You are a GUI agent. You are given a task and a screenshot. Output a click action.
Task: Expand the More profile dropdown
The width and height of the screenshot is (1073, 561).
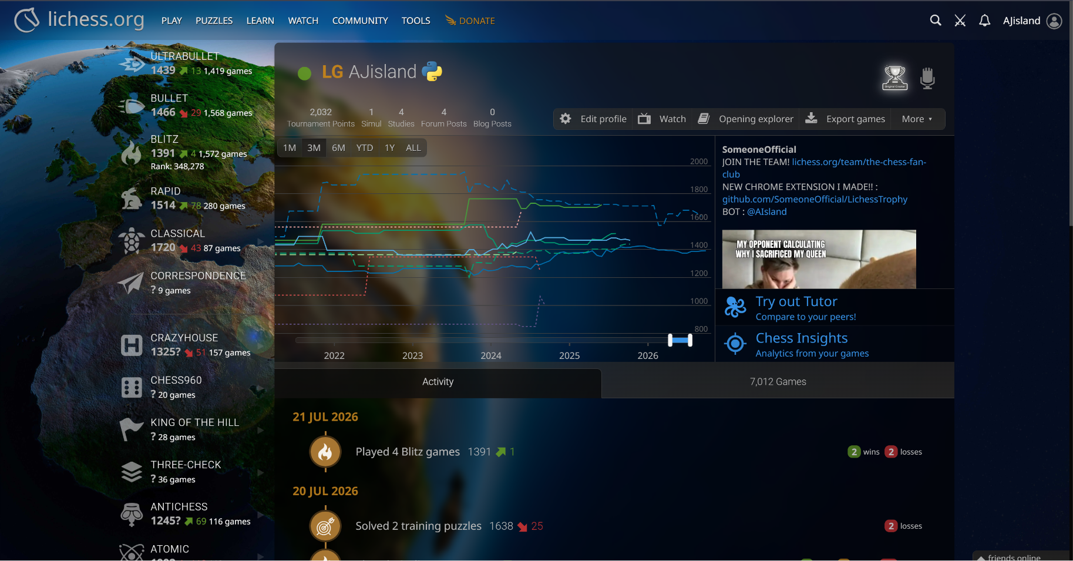coord(917,119)
